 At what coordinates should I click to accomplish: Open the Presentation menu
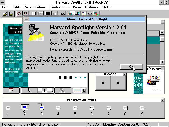pyautogui.click(x=34, y=7)
